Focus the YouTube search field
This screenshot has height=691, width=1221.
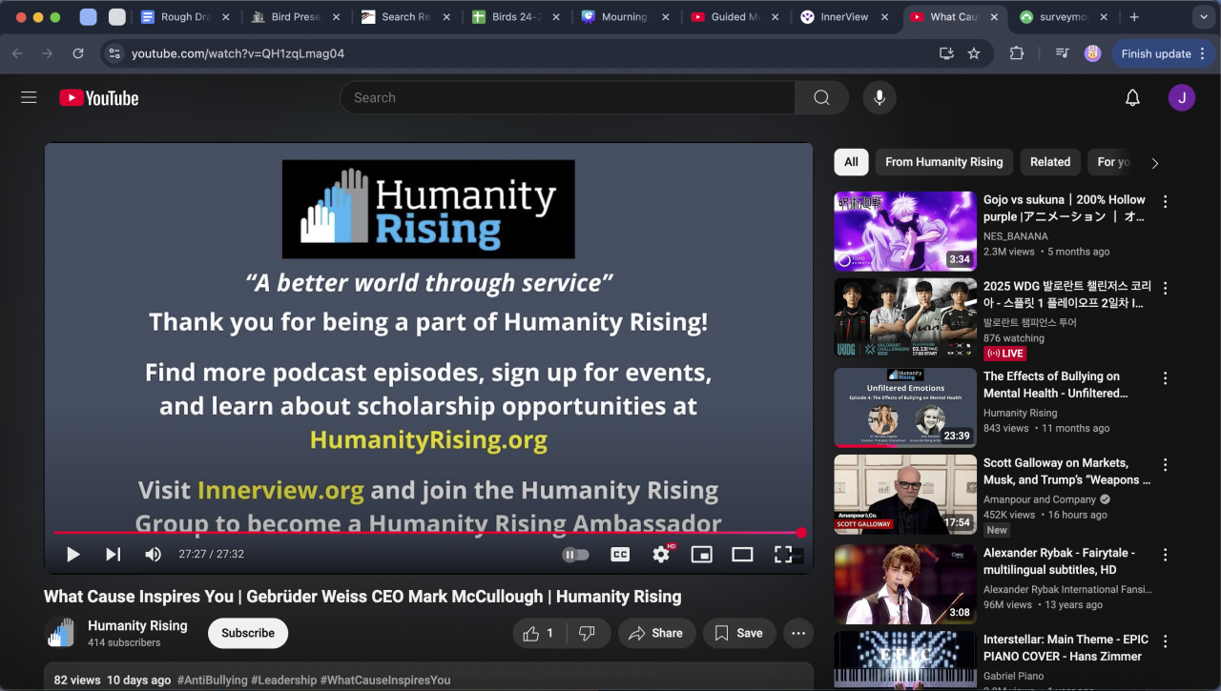568,97
